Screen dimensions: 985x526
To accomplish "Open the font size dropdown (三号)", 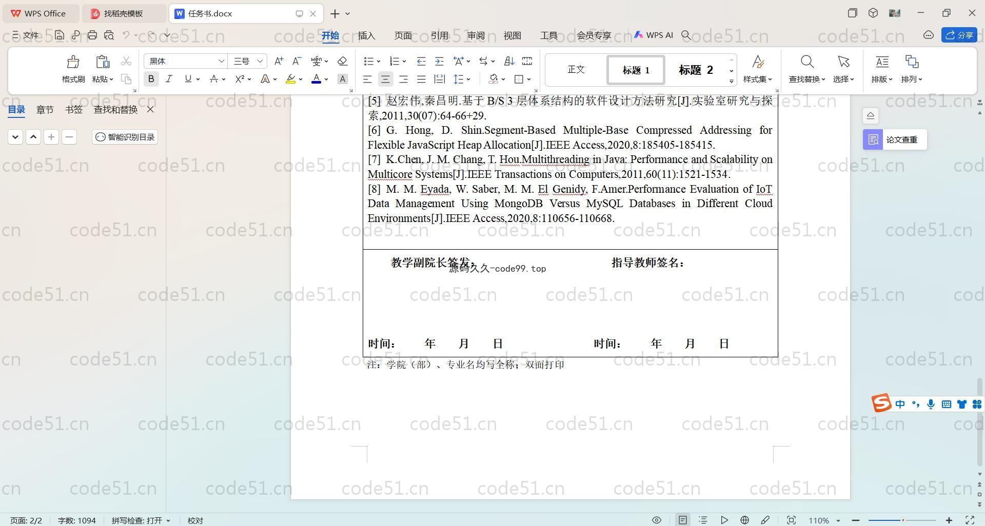I will tap(260, 61).
